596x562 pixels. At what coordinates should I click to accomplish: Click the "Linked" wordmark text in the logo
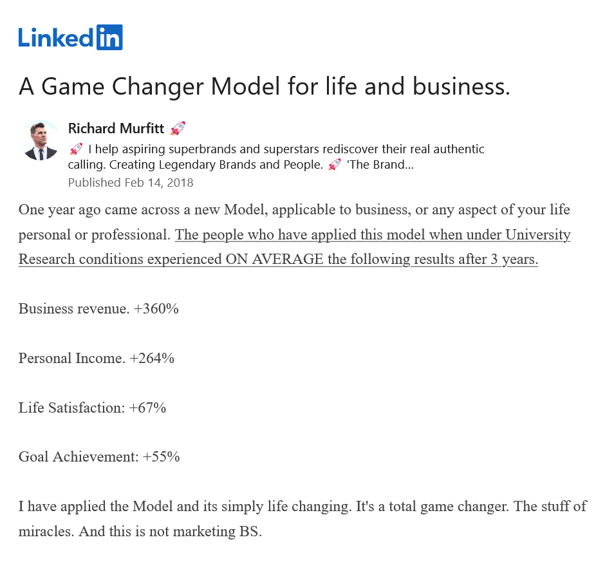coord(57,38)
